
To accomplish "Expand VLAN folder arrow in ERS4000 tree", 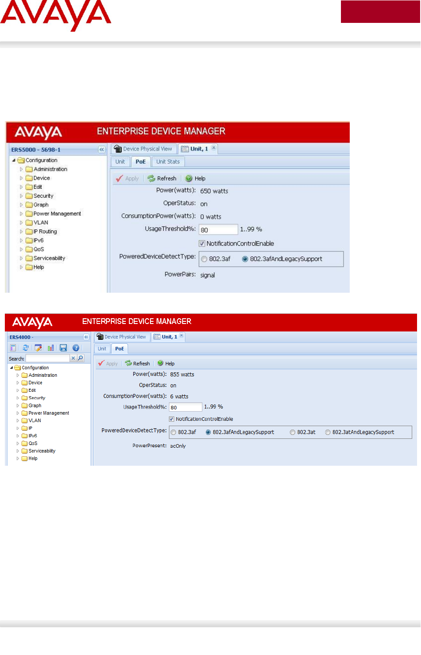I will [x=18, y=420].
